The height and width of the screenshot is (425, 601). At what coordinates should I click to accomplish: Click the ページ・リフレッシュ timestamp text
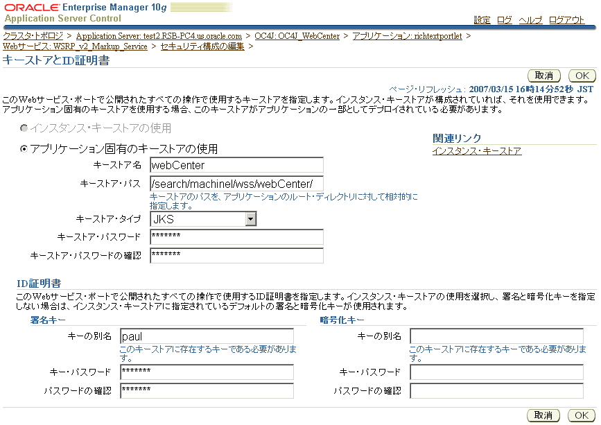pyautogui.click(x=491, y=89)
